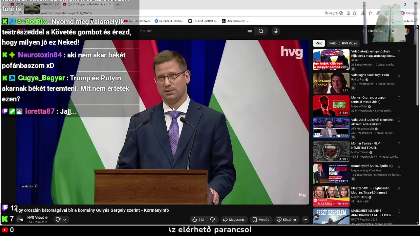Share the video via Megosztás button
The height and width of the screenshot is (236, 420).
coord(234,220)
